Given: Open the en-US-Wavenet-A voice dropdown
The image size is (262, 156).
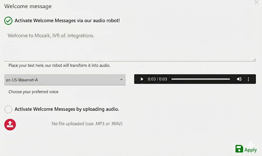Looking at the screenshot, I should click(65, 80).
